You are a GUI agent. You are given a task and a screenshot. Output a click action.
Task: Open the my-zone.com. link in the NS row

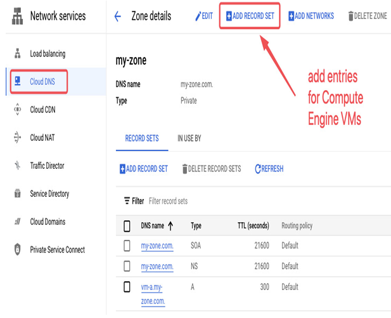(x=157, y=267)
